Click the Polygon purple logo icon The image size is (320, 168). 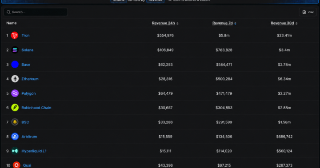(15, 93)
